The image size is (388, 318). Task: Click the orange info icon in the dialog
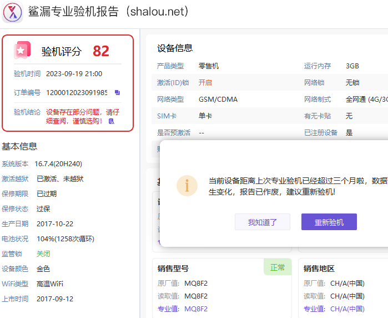187,186
